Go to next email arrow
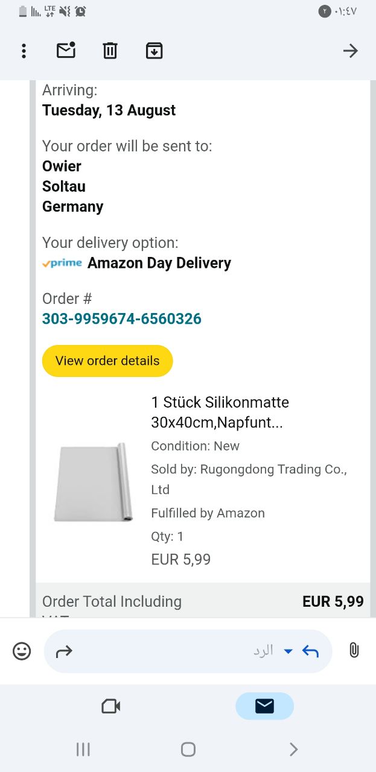 [x=350, y=51]
